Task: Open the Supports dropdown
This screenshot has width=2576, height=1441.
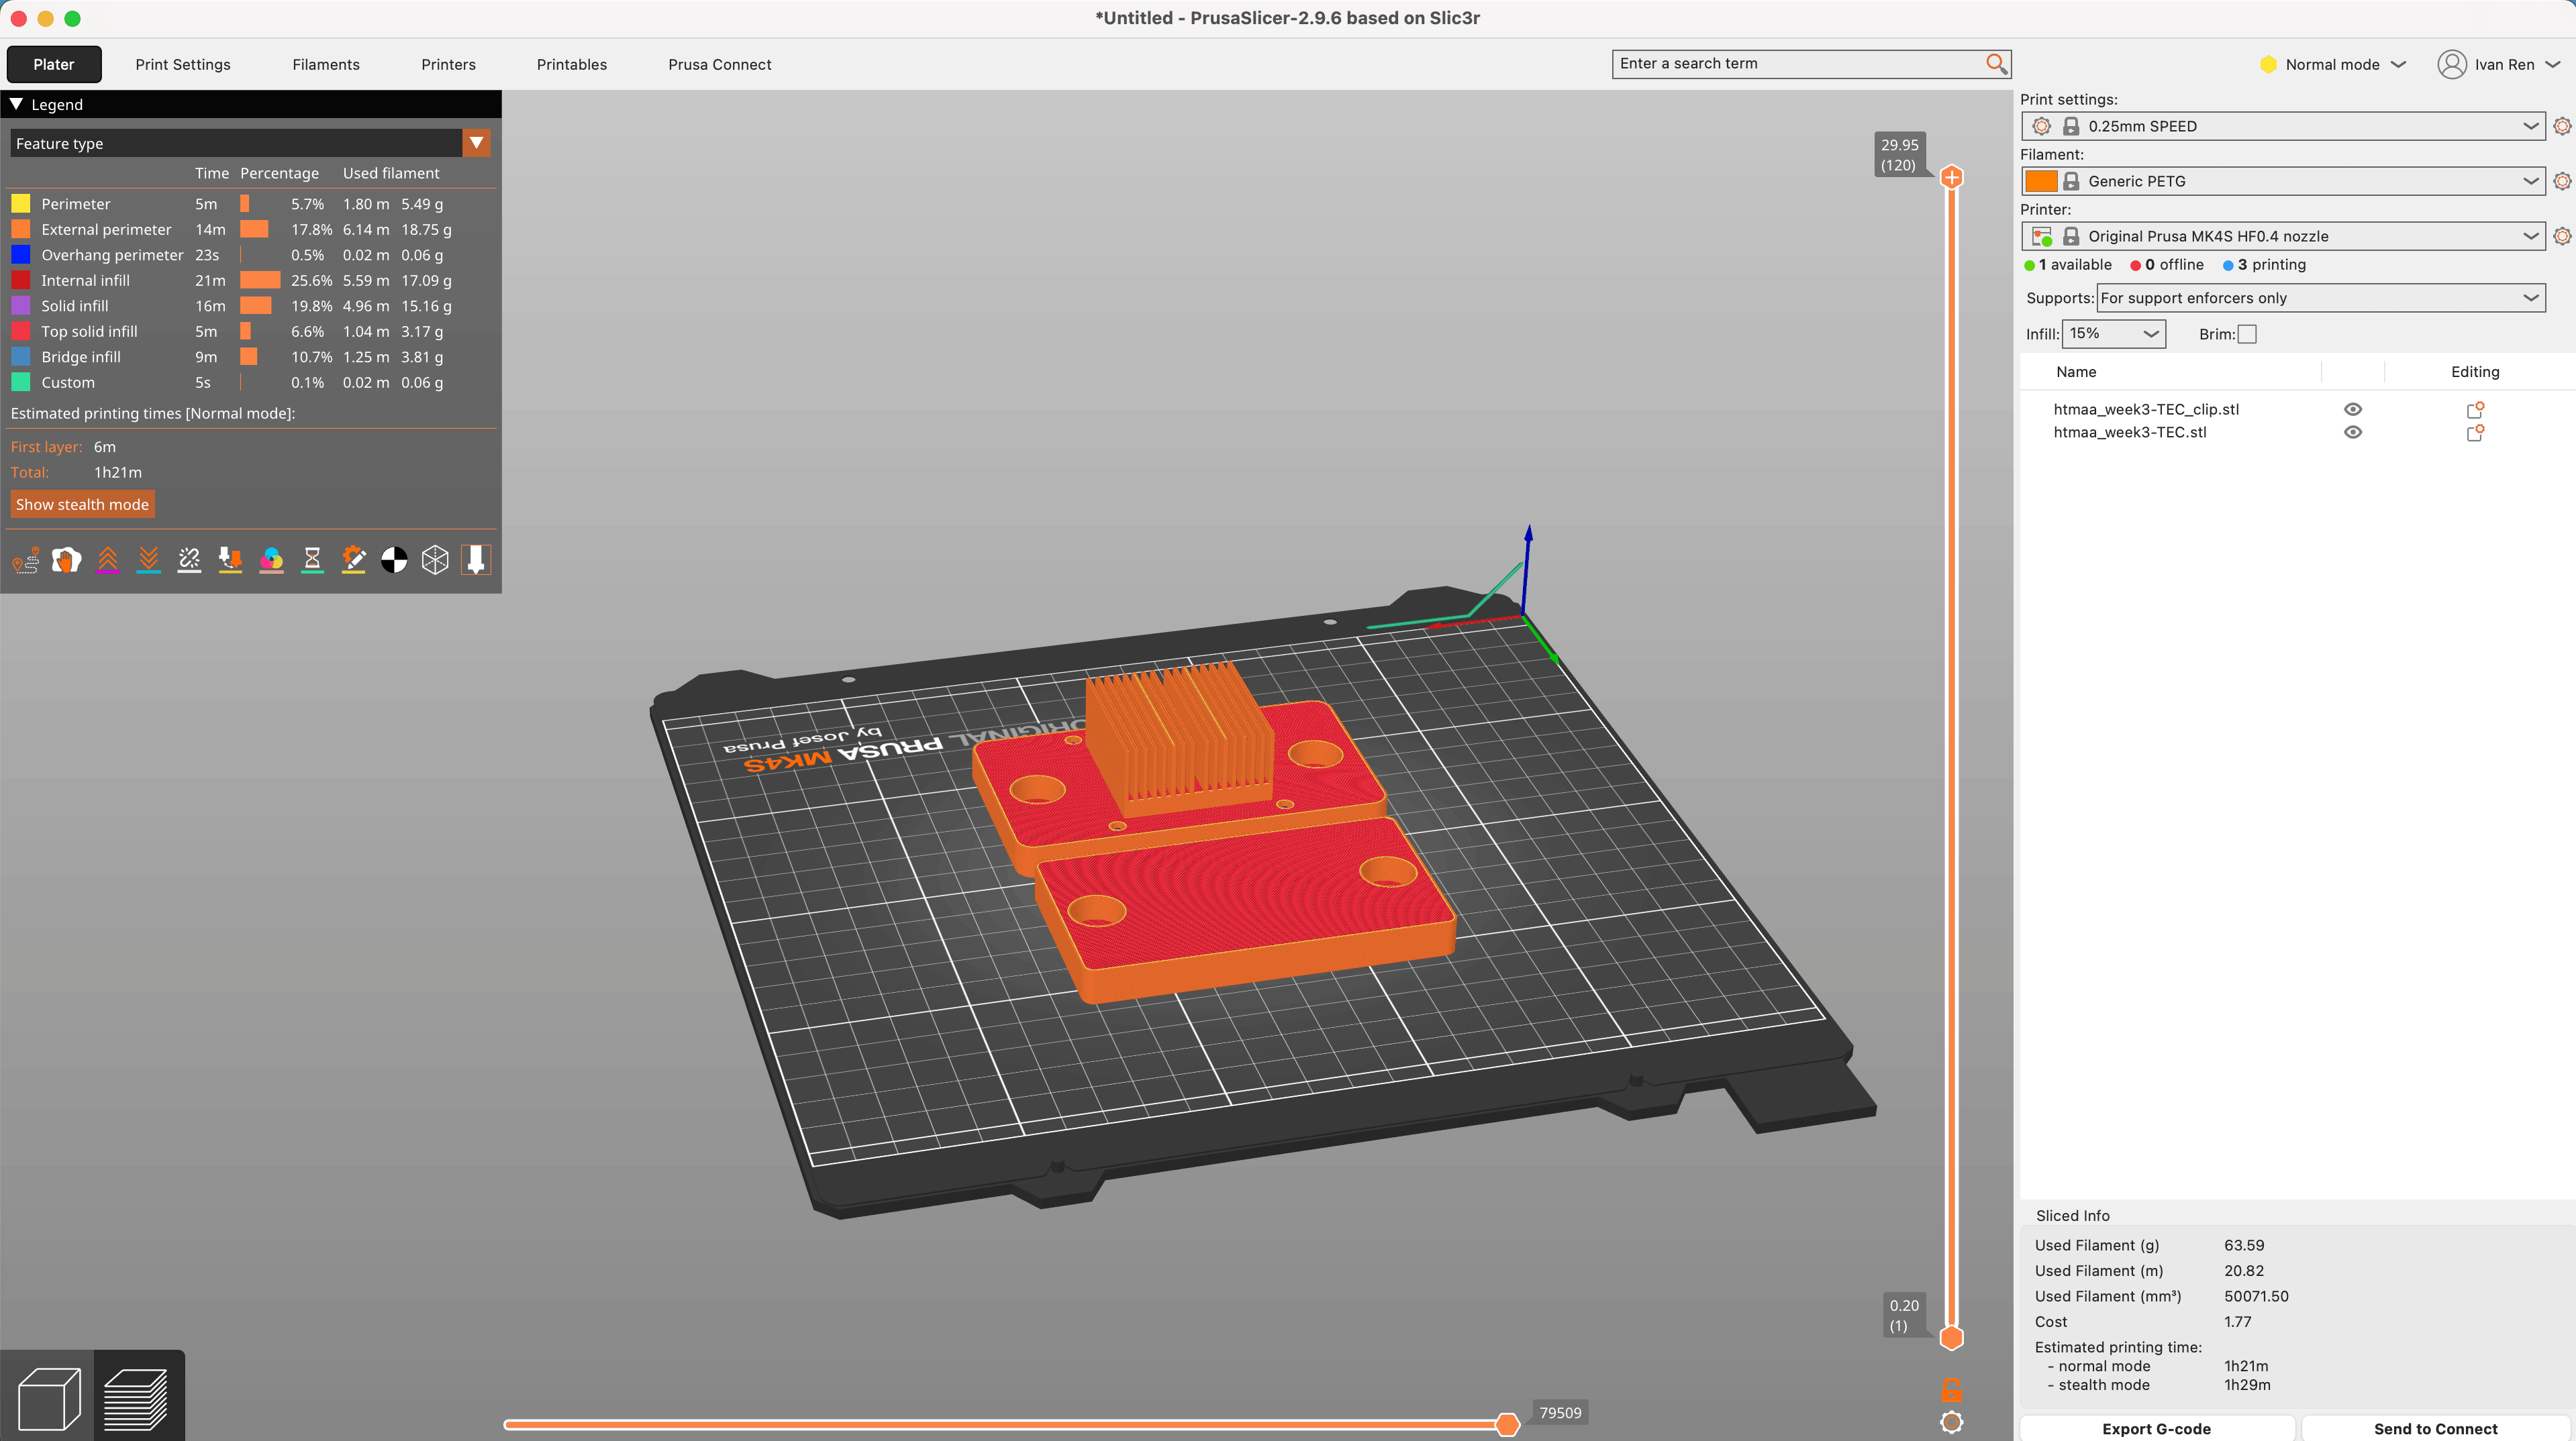Action: (x=2320, y=298)
